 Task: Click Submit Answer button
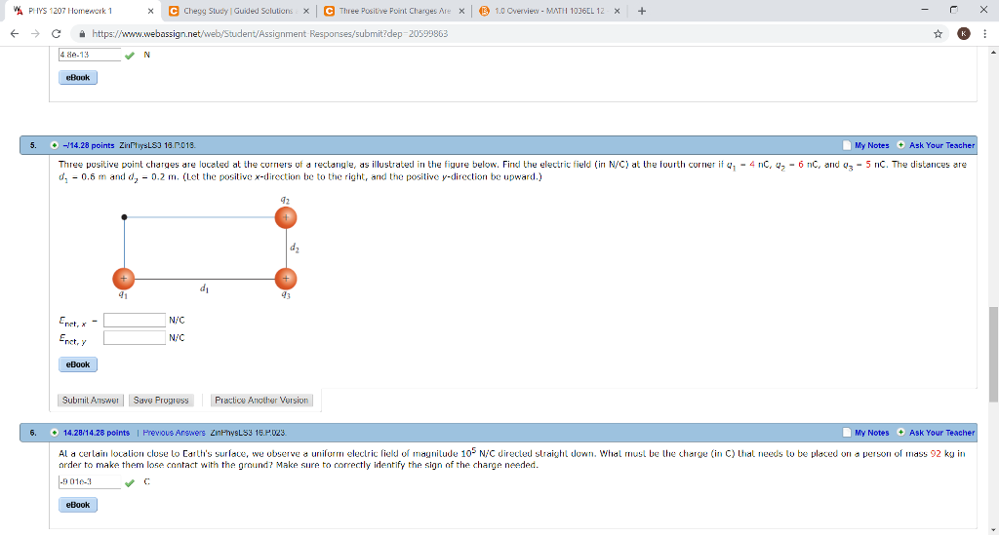pyautogui.click(x=91, y=401)
